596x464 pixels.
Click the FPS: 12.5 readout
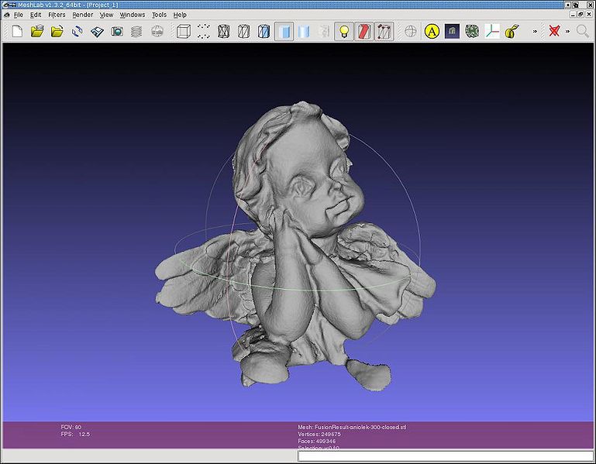click(x=75, y=435)
